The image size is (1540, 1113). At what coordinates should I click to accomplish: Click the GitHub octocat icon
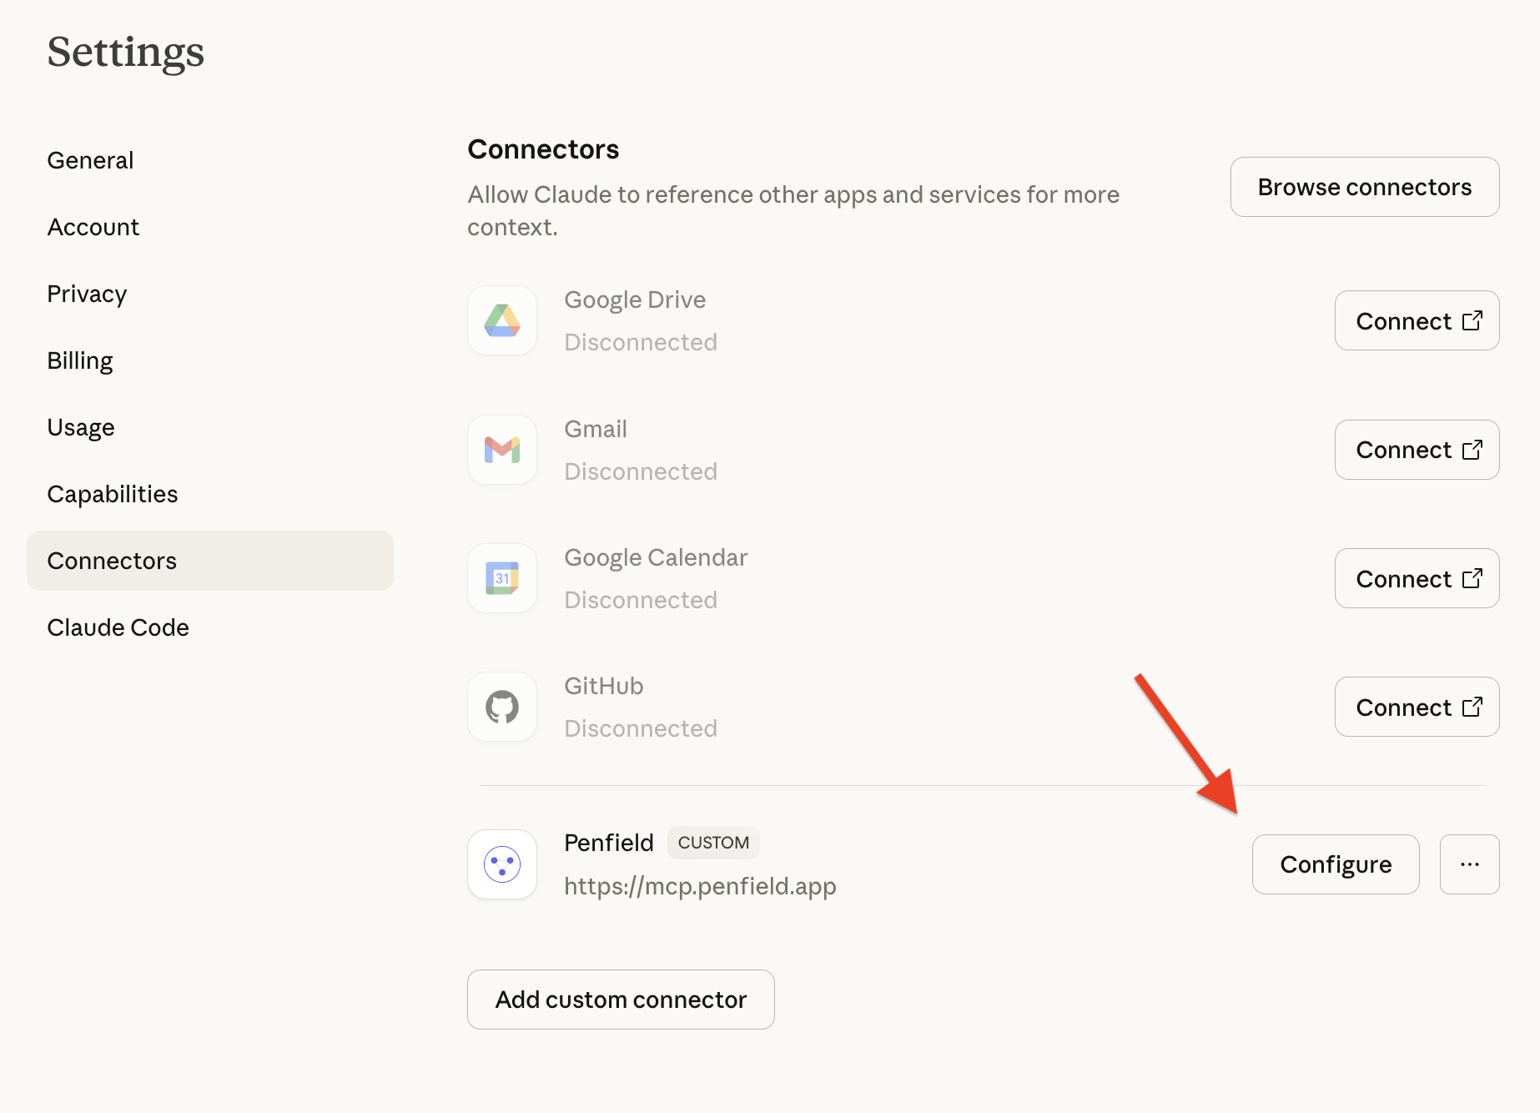[502, 707]
